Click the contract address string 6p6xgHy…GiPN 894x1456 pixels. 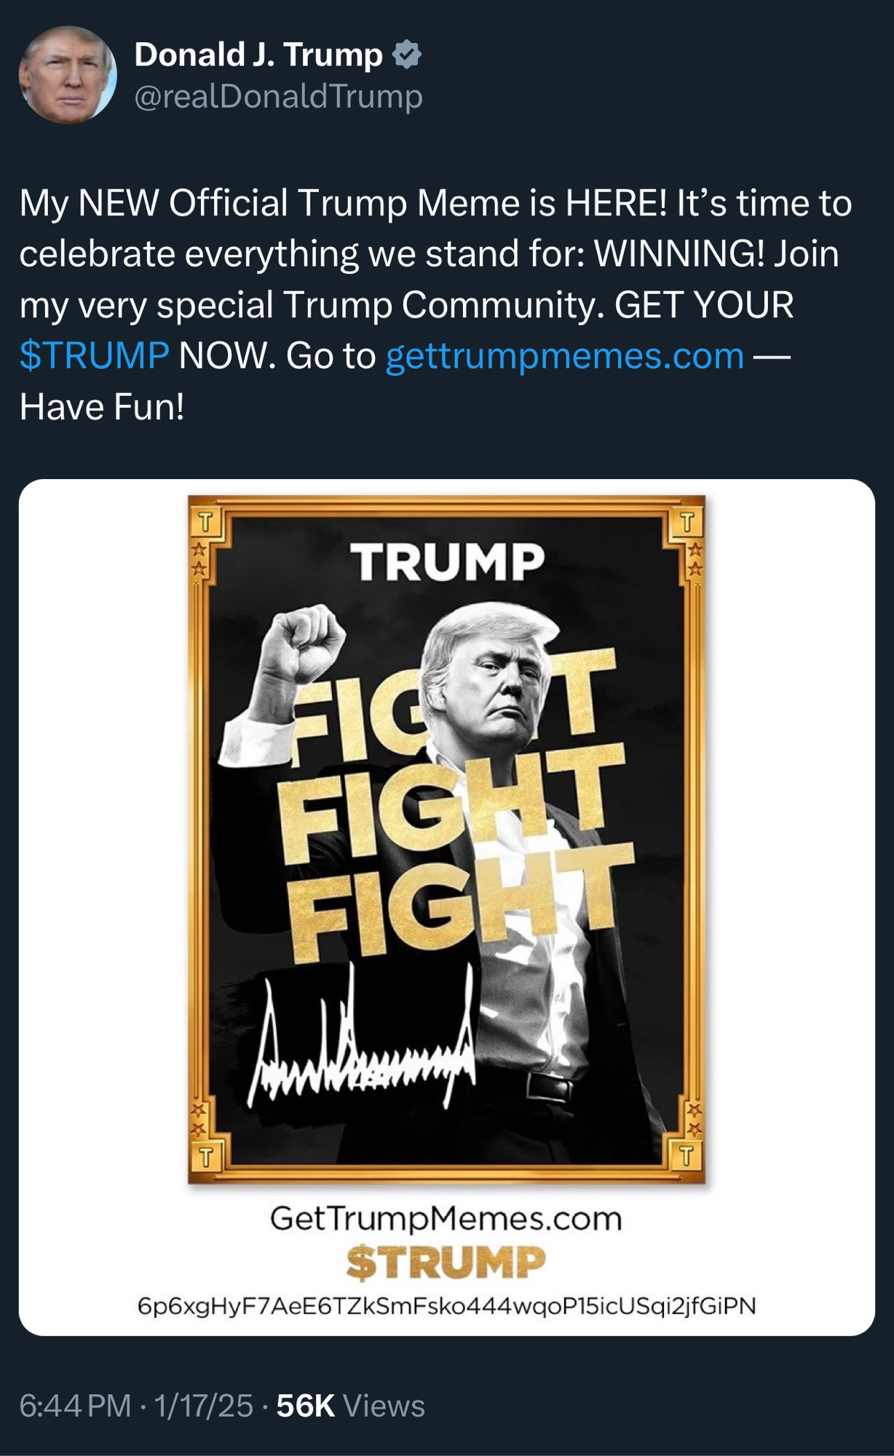click(x=447, y=1305)
